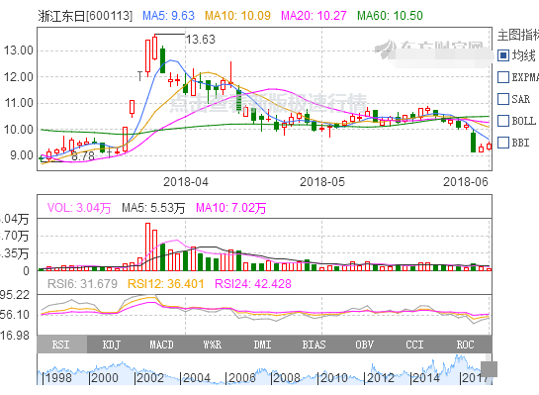Toggle the 均线 moving average checkbox
The height and width of the screenshot is (395, 539).
coord(503,55)
